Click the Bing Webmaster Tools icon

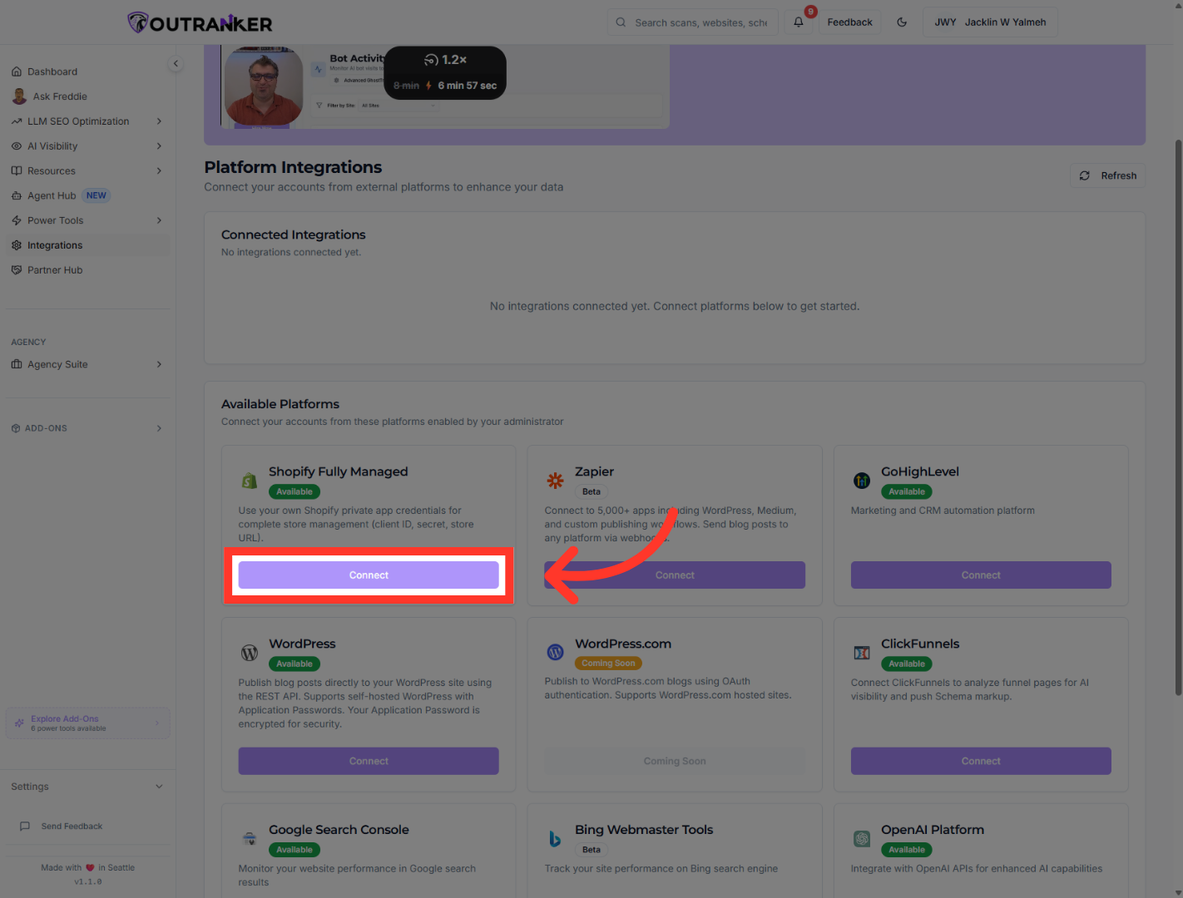click(555, 839)
